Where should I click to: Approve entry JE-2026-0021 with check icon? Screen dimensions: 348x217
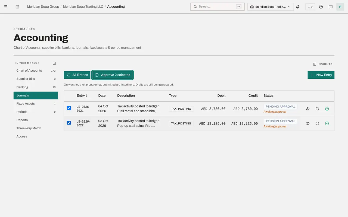327,109
